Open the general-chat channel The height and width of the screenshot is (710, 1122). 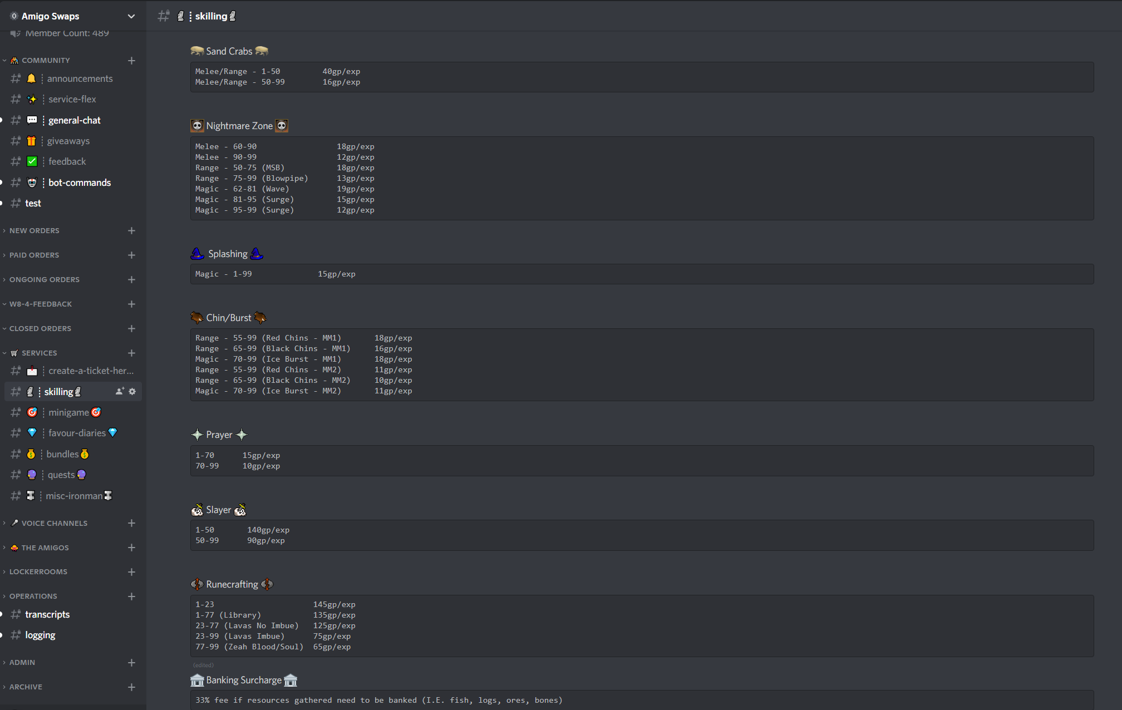click(74, 121)
